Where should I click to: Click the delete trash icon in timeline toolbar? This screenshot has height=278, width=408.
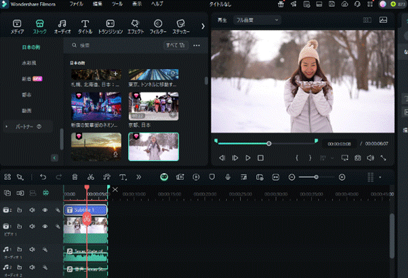coord(75,177)
